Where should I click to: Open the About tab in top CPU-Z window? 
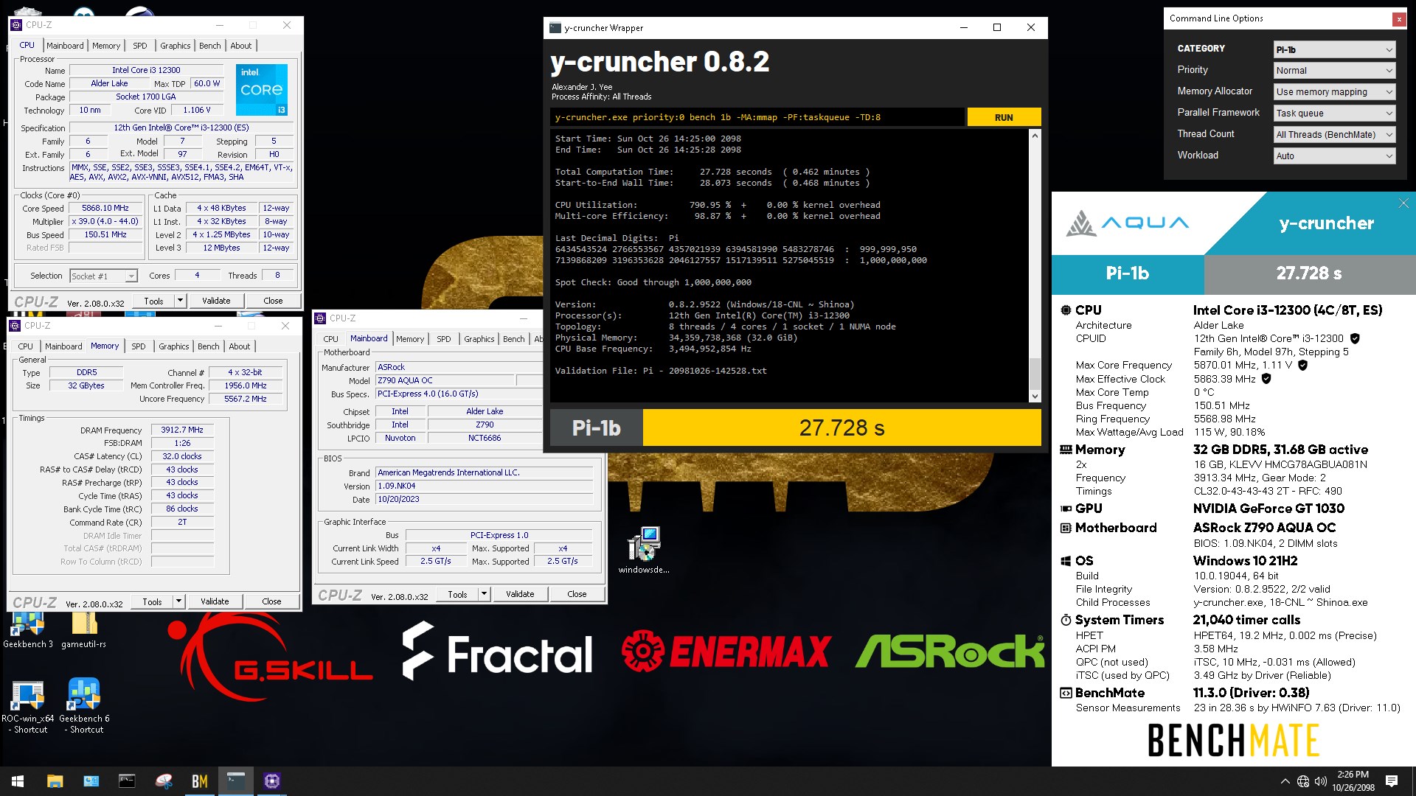[241, 46]
